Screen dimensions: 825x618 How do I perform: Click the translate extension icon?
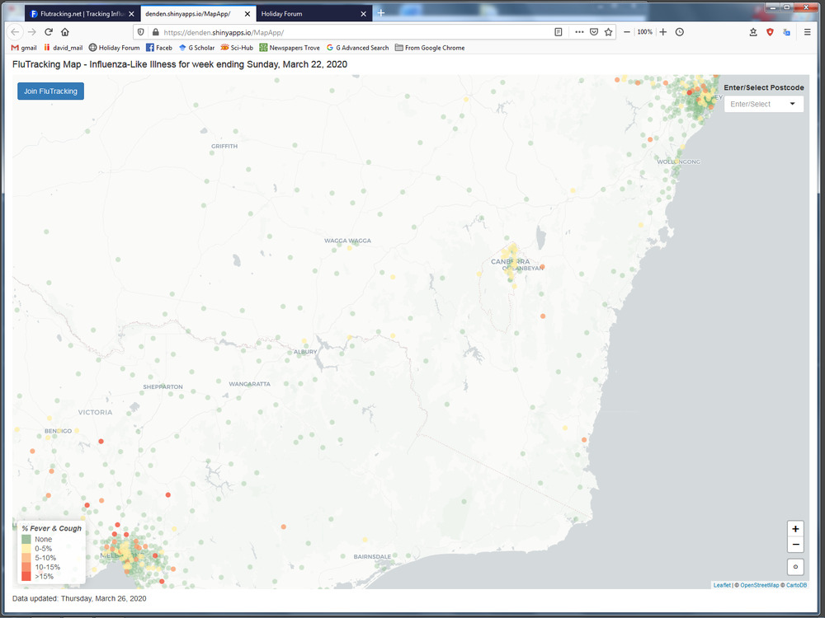(786, 32)
